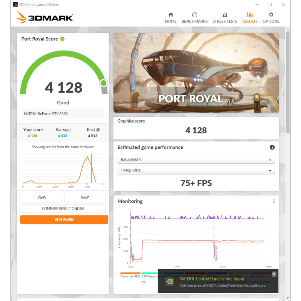This screenshot has width=301, height=301.
Task: Click the Good rating label
Action: point(63,103)
